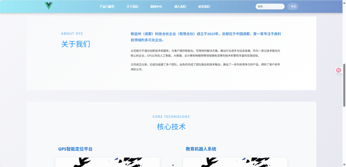Click the round down-chevron between cards
Screen dimensions: 346x167
(173, 165)
